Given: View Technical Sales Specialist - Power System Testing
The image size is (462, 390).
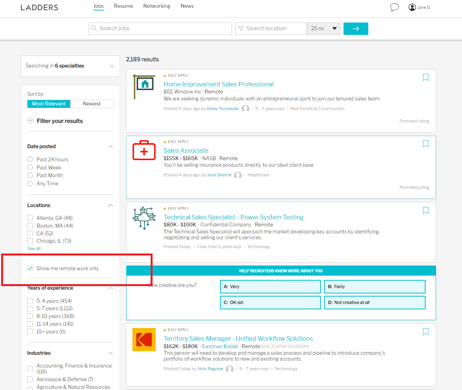Looking at the screenshot, I should point(234,217).
